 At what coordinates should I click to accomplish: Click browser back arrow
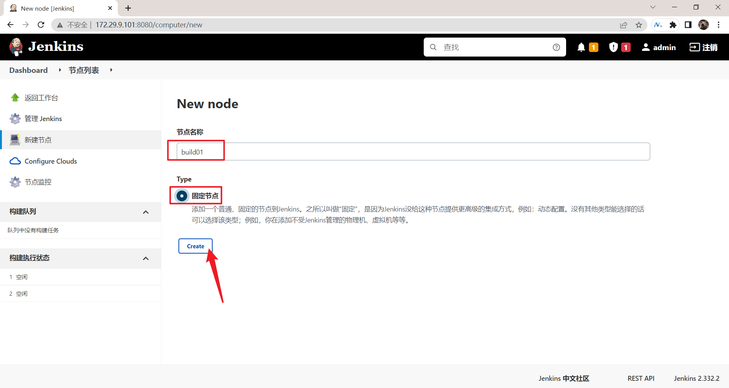pyautogui.click(x=10, y=25)
